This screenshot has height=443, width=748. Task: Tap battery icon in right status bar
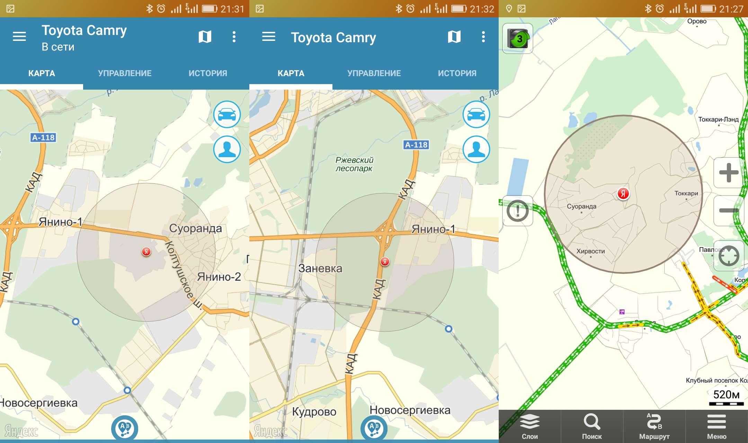[709, 9]
